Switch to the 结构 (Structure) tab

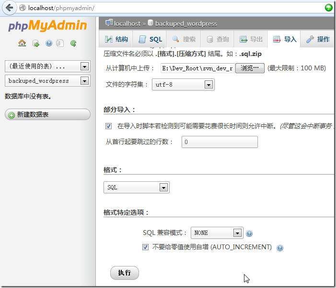click(x=116, y=39)
